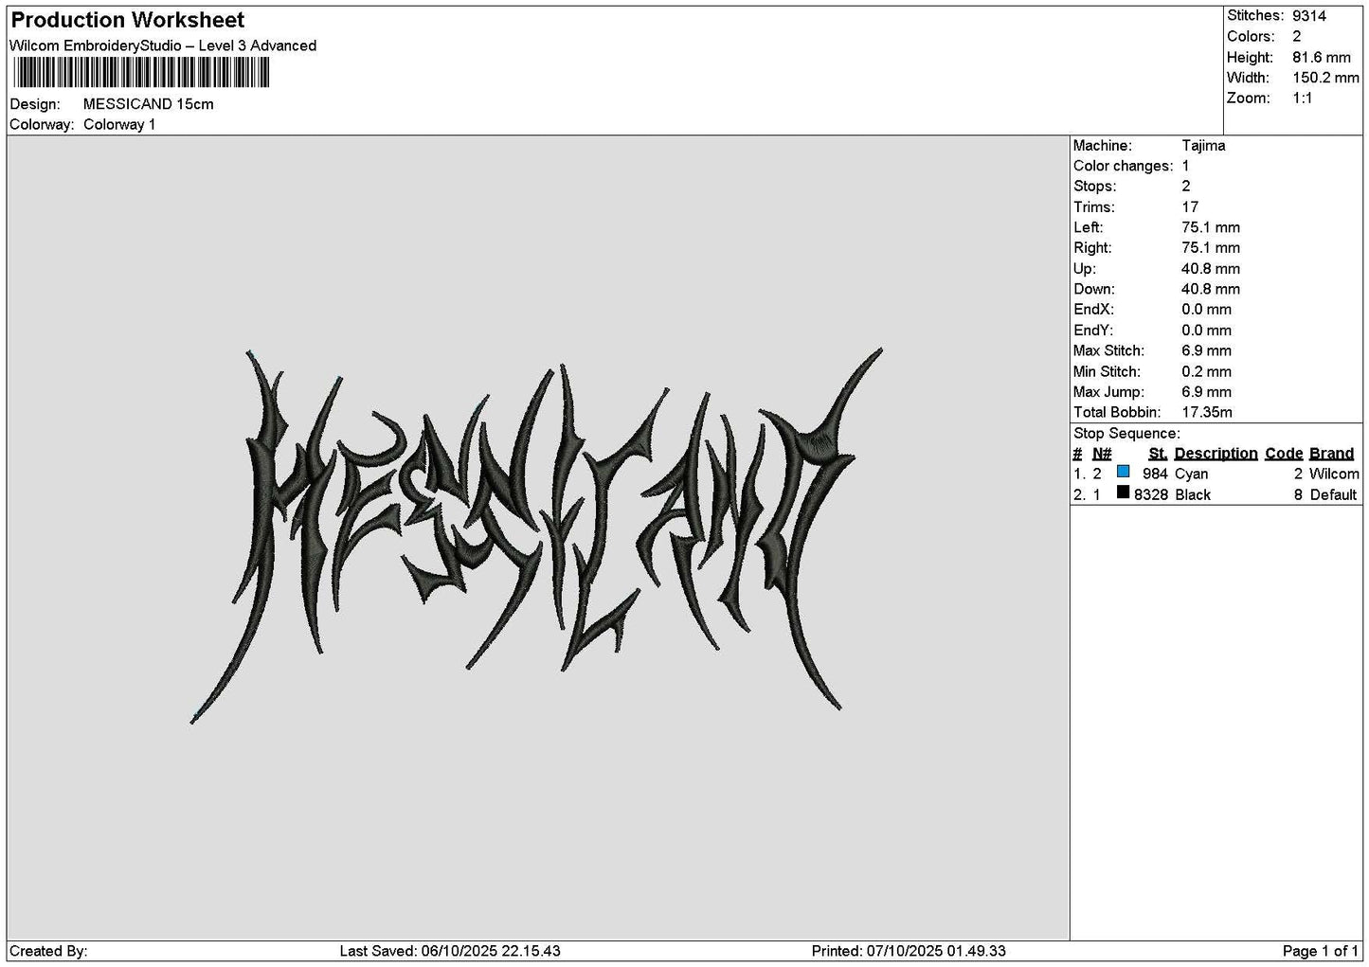Click the Min Stitch value '0.2 mm'
Screen dimensions: 1369x967
(1206, 372)
